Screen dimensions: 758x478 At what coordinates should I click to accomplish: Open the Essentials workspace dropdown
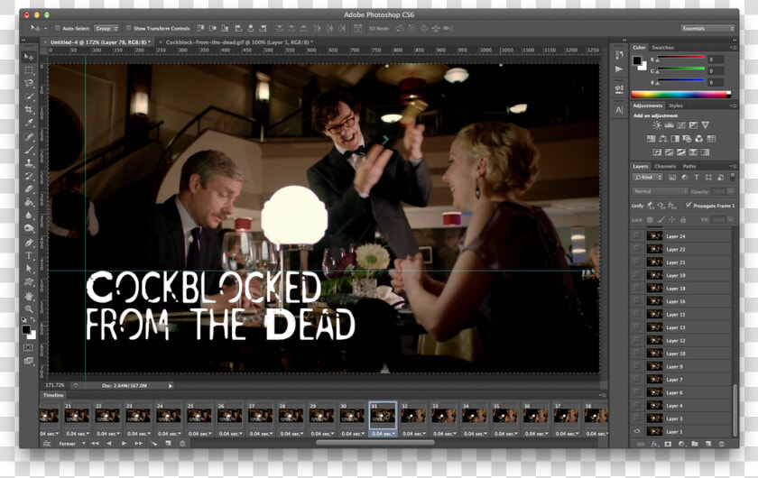coord(707,29)
